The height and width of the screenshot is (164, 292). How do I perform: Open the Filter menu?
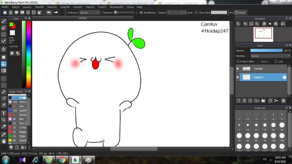(x=39, y=7)
